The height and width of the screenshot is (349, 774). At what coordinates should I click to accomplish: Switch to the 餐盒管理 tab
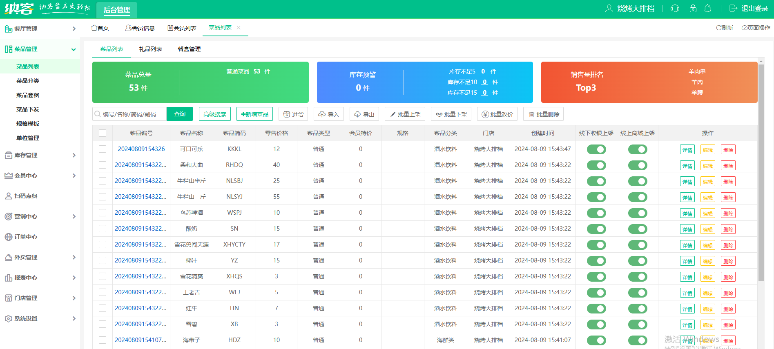[189, 49]
